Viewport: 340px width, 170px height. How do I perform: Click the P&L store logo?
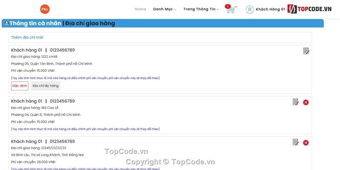tap(45, 9)
